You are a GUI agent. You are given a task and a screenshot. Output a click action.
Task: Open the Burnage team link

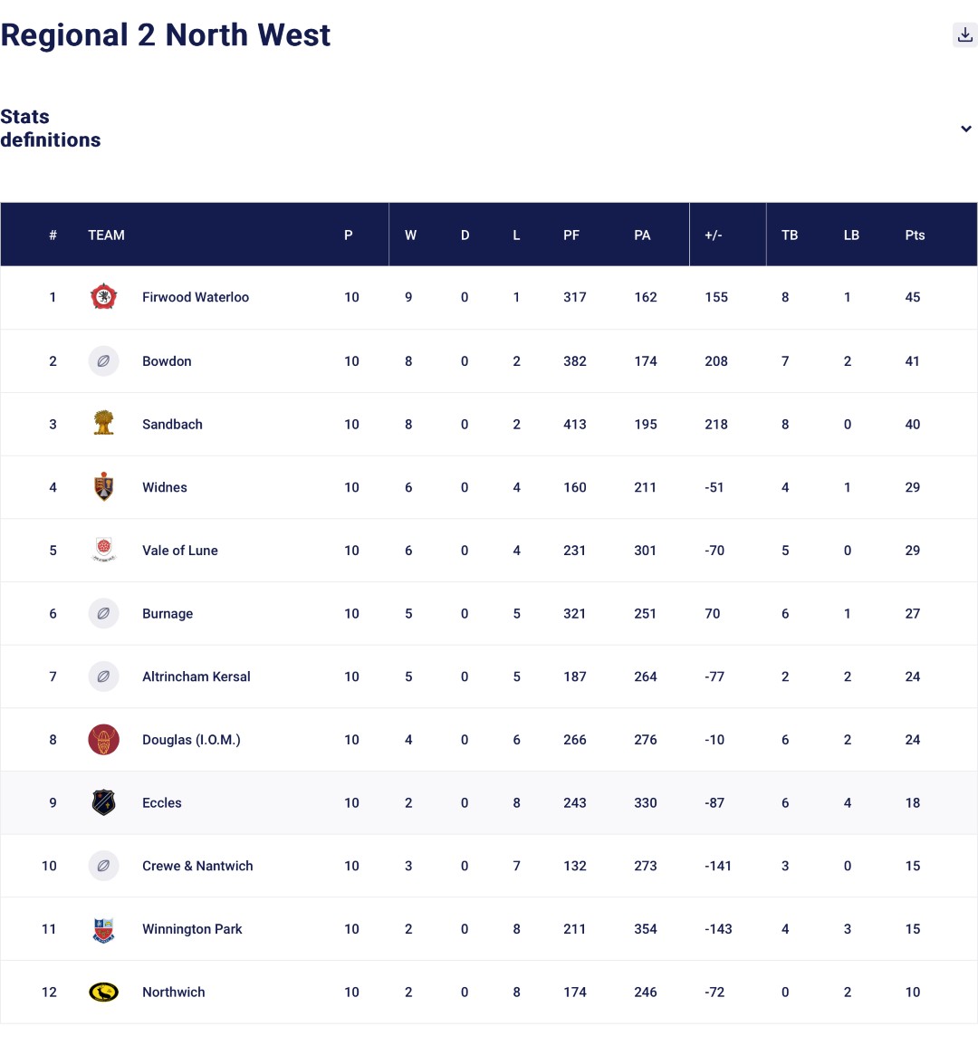pyautogui.click(x=168, y=614)
